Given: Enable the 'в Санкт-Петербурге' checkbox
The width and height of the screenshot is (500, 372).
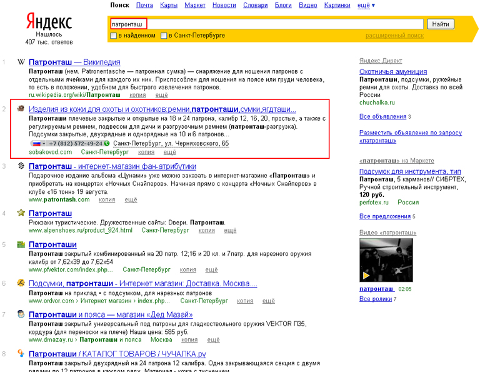Looking at the screenshot, I should [x=164, y=36].
